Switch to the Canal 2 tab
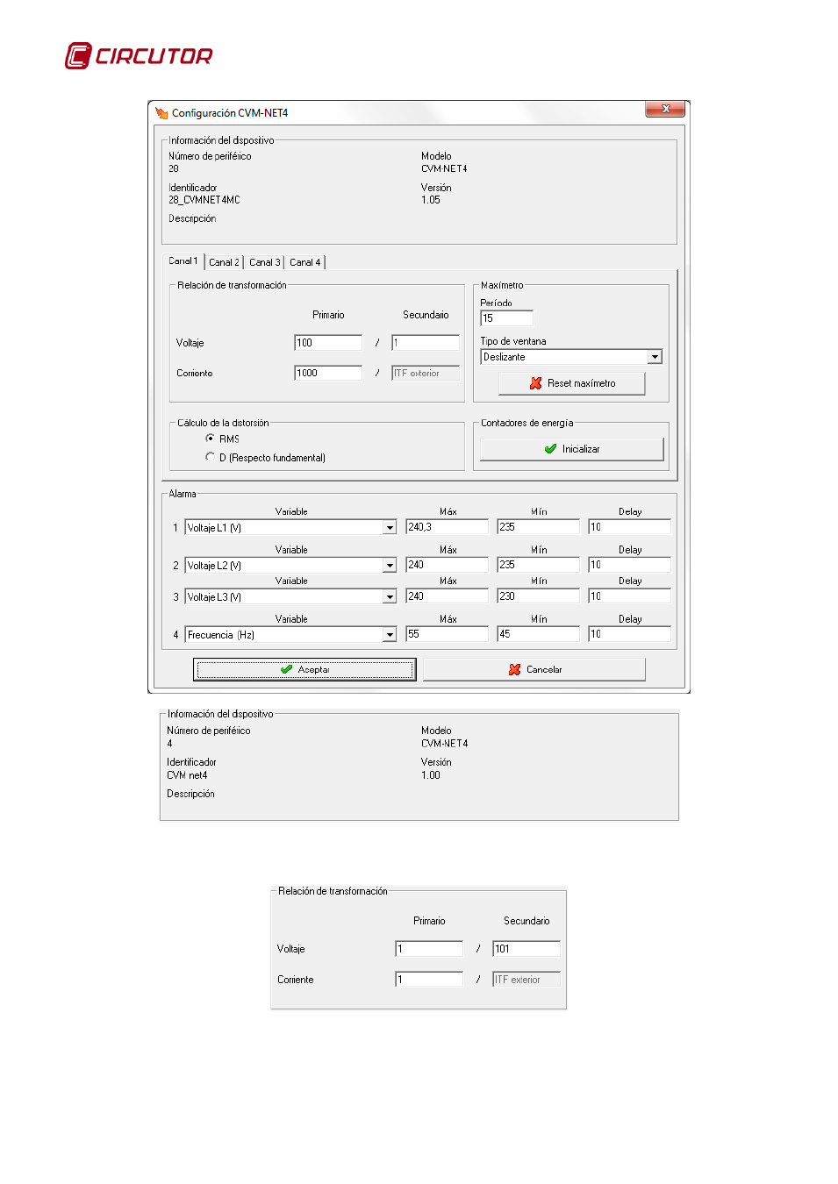The width and height of the screenshot is (838, 1184). coord(224,262)
